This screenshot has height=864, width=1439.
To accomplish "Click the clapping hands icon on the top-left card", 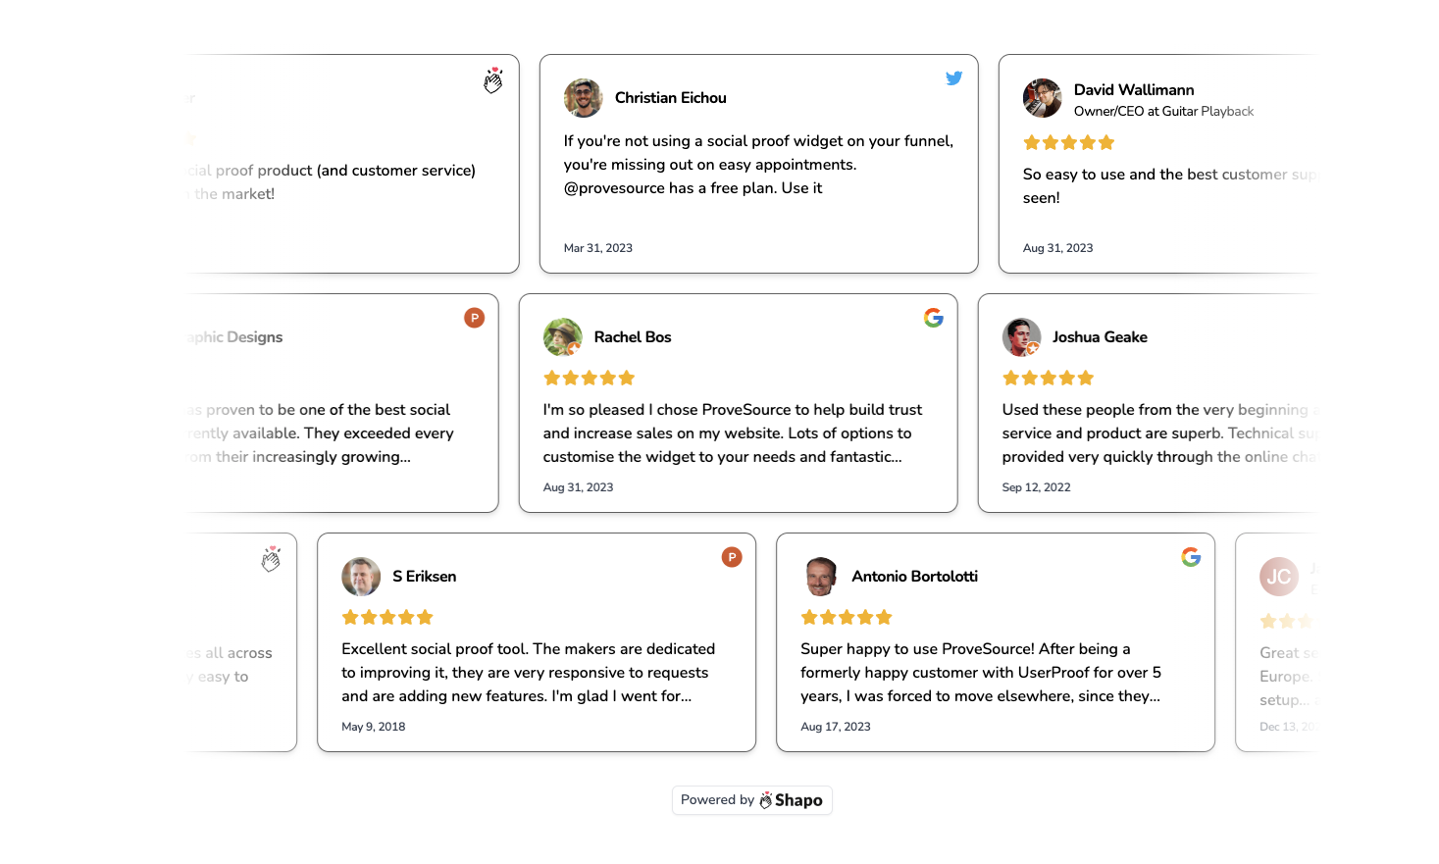I will point(493,81).
